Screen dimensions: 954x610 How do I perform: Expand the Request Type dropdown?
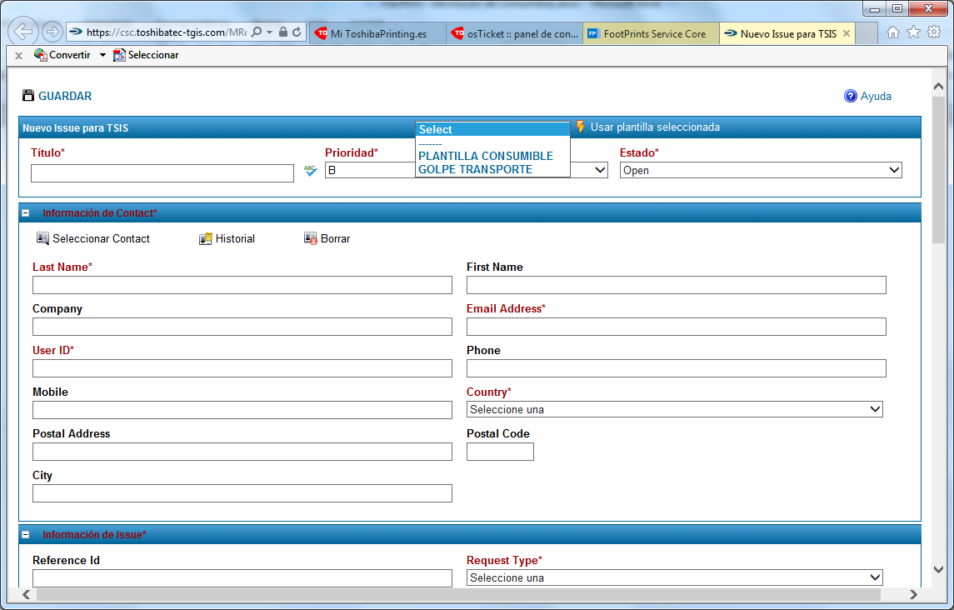(674, 577)
